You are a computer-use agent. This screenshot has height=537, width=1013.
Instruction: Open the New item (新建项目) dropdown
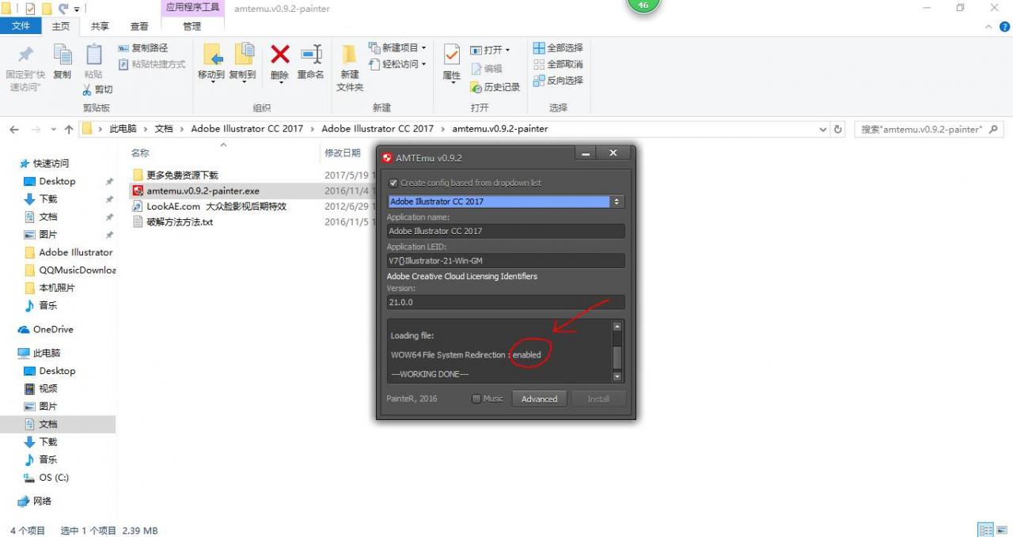397,48
